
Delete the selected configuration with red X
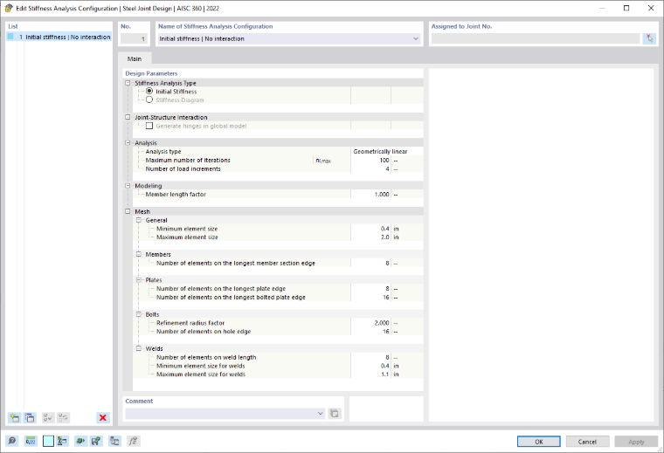[x=103, y=418]
